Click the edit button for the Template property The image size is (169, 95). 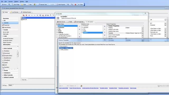(x=143, y=33)
